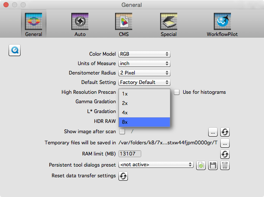
Task: Browse for the temporary files folder
Action: tap(225, 143)
